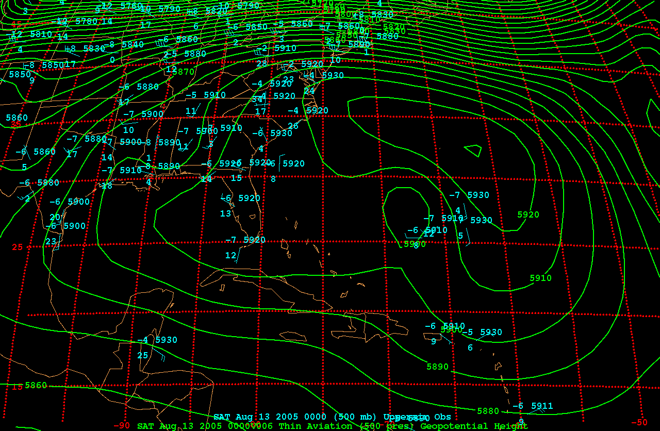The image size is (660, 431).
Task: Click the cyan dewpoint value 25 near Central America
Action: 142,355
